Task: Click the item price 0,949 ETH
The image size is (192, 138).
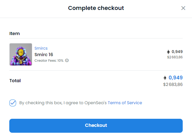Action: tap(177, 52)
